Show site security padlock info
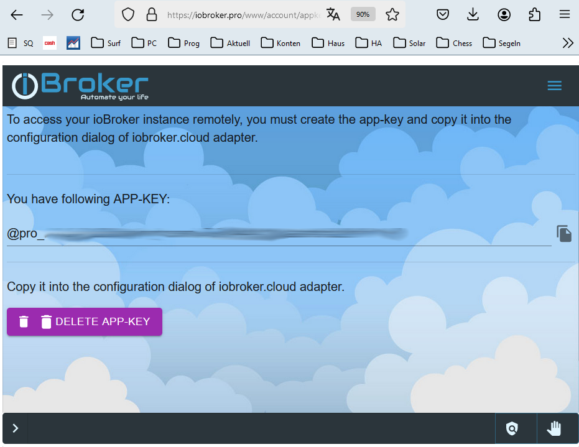The height and width of the screenshot is (447, 579). [151, 15]
